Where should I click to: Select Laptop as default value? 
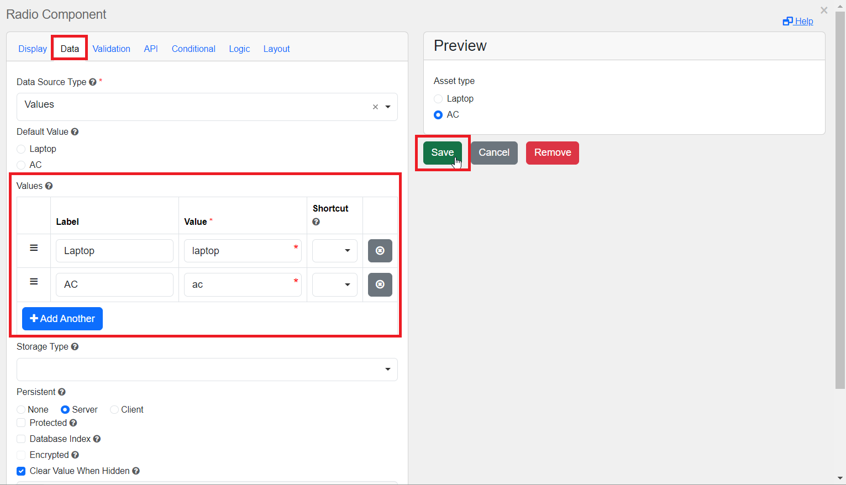pos(21,149)
